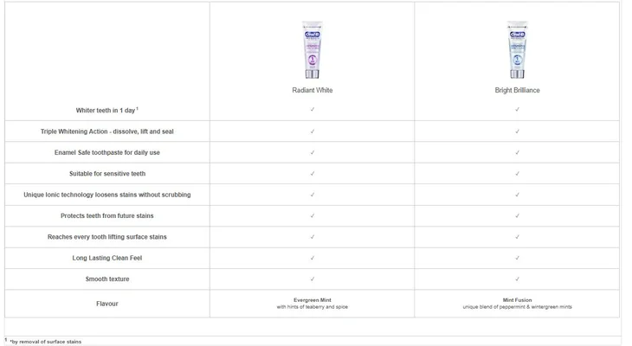Screen dimensions: 632x346
Task: Click Bright Brilliance checkmark for Whiter teeth
Action: tap(517, 110)
